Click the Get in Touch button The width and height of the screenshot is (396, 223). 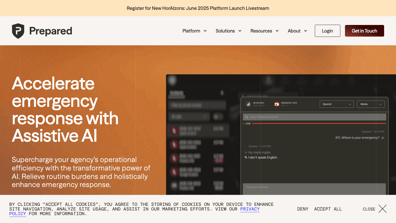click(x=364, y=31)
